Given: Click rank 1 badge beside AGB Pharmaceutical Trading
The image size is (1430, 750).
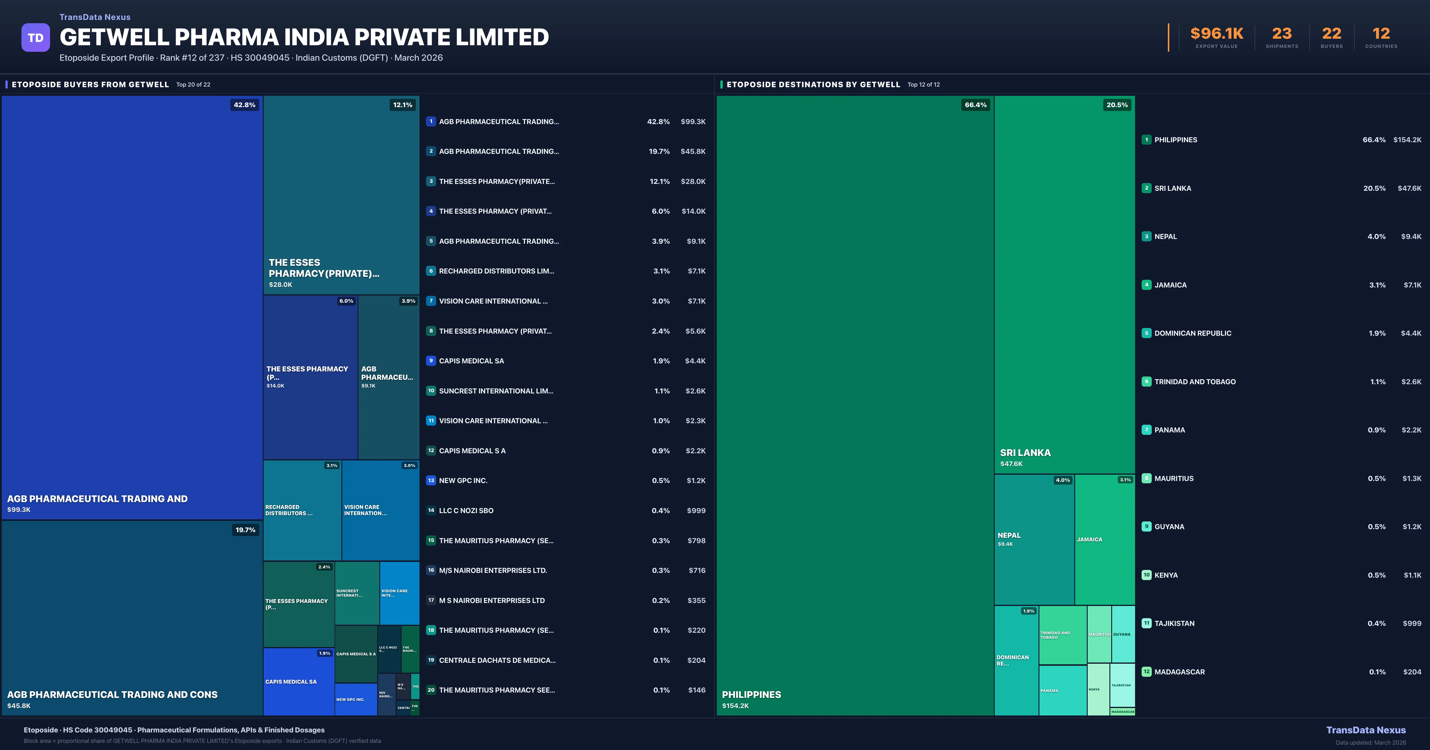Looking at the screenshot, I should [431, 121].
